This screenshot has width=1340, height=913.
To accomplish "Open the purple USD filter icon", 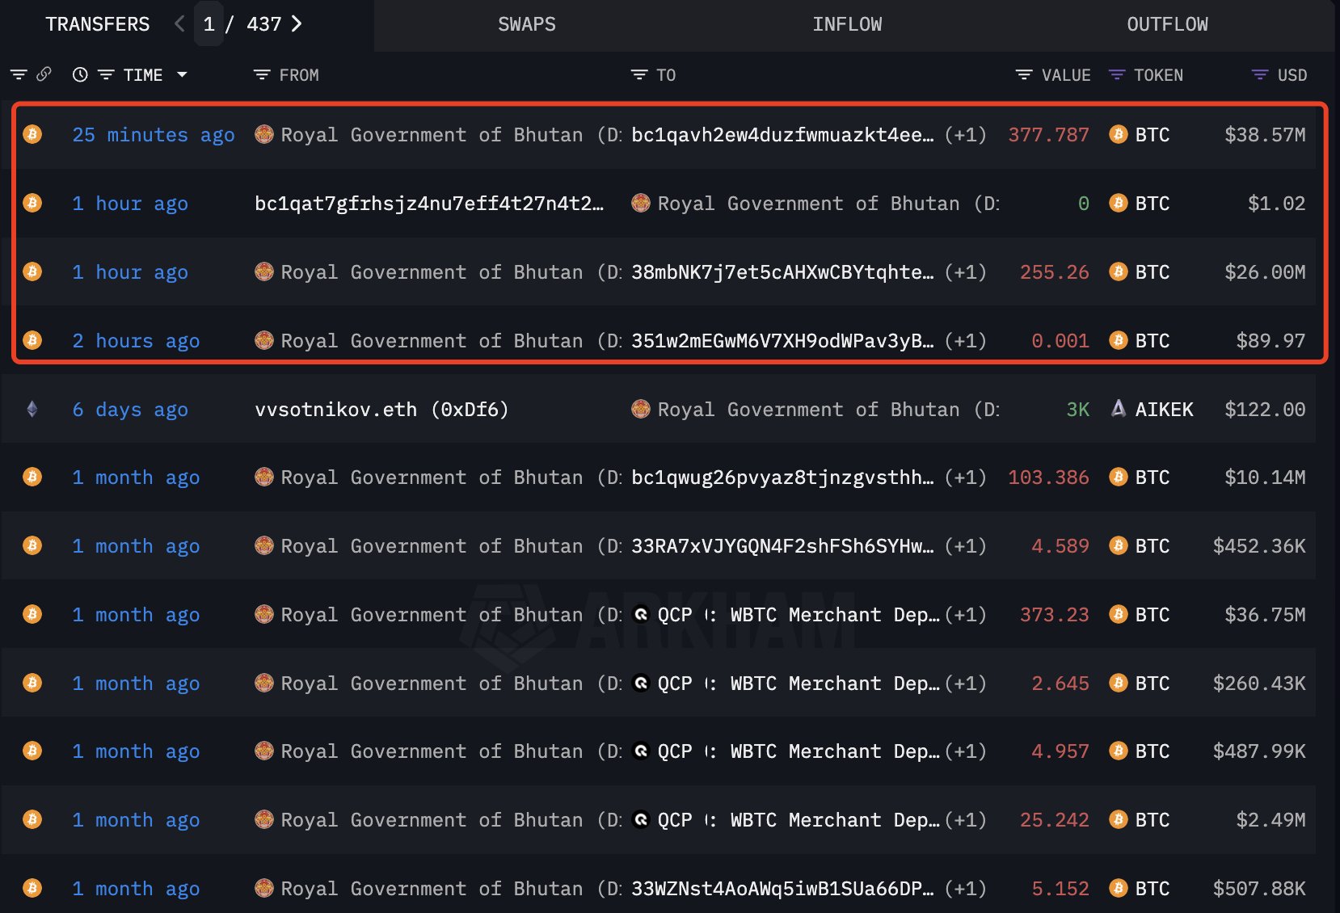I will [x=1260, y=74].
